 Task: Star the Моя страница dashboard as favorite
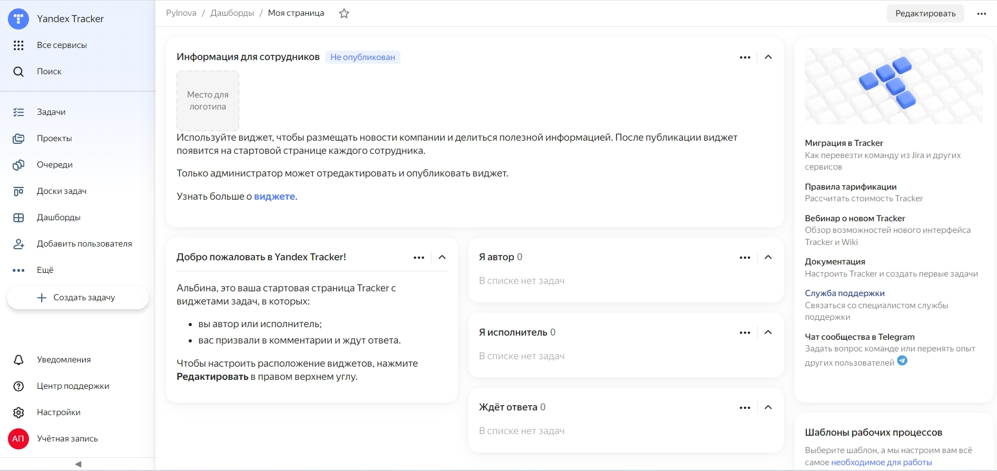[x=344, y=14]
